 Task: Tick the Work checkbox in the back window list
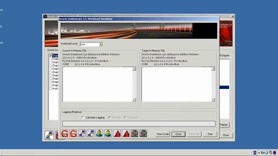(x=50, y=88)
